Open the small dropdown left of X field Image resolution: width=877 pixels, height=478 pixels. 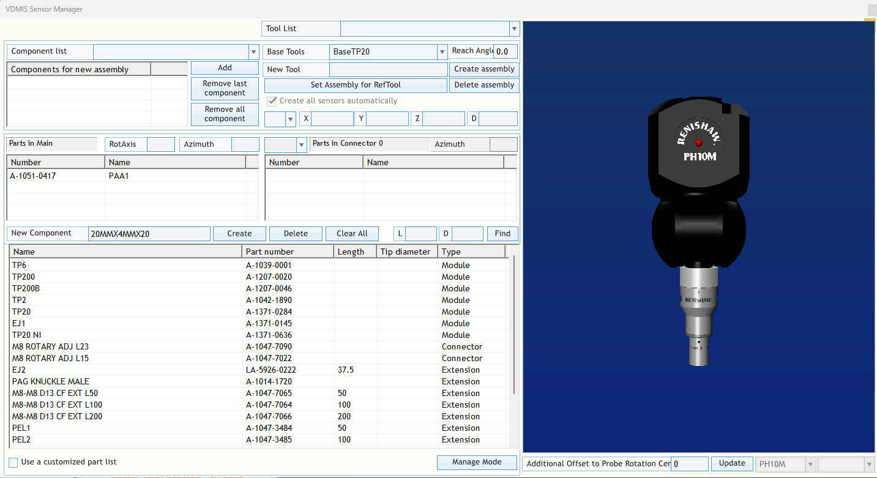[x=291, y=119]
